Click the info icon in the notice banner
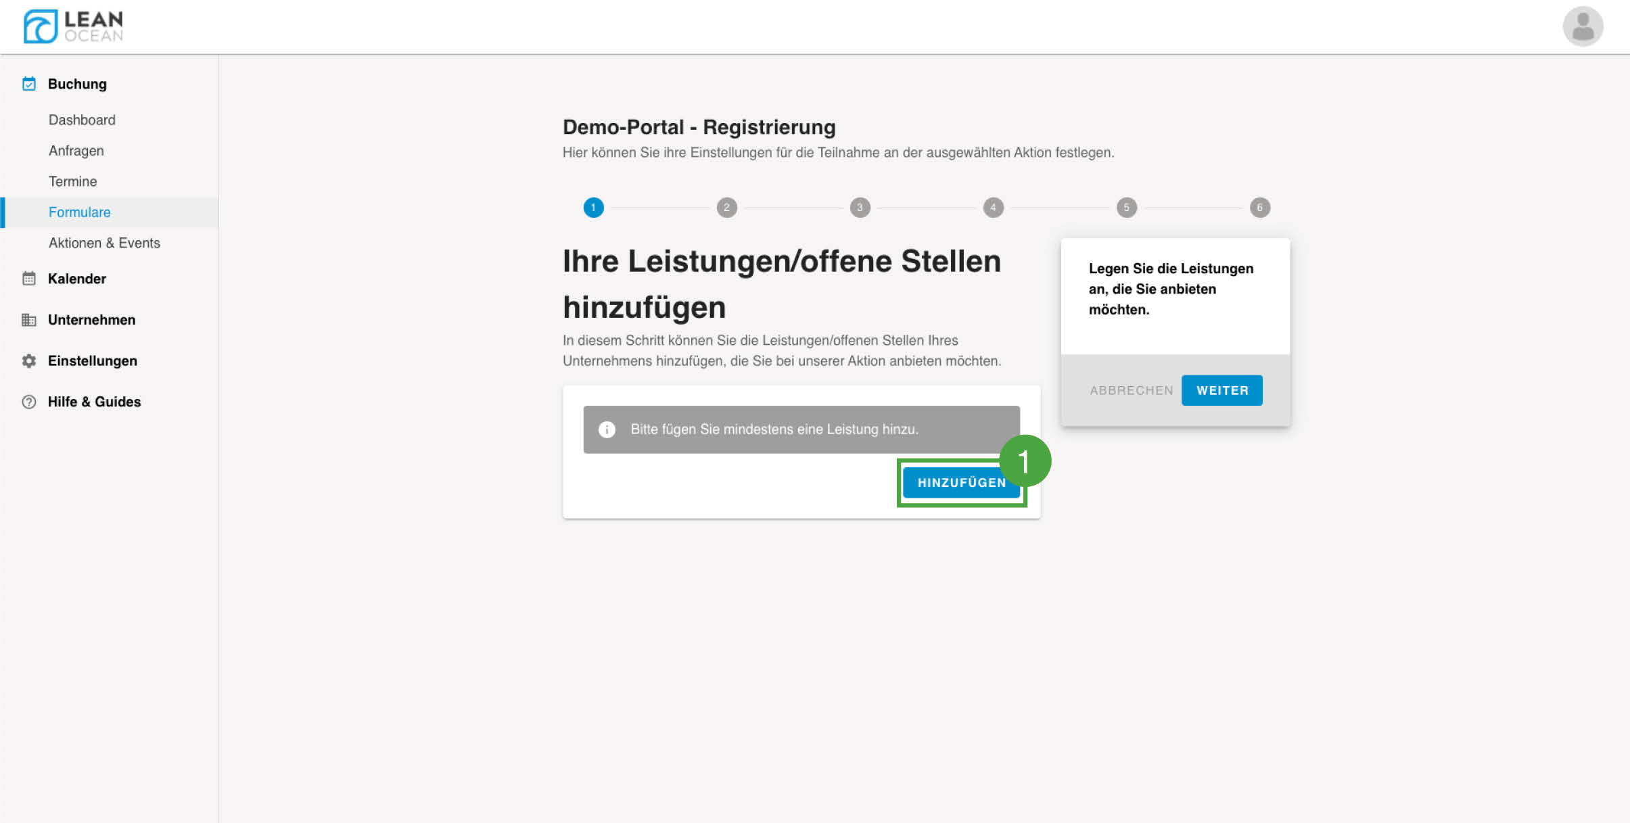 (607, 429)
